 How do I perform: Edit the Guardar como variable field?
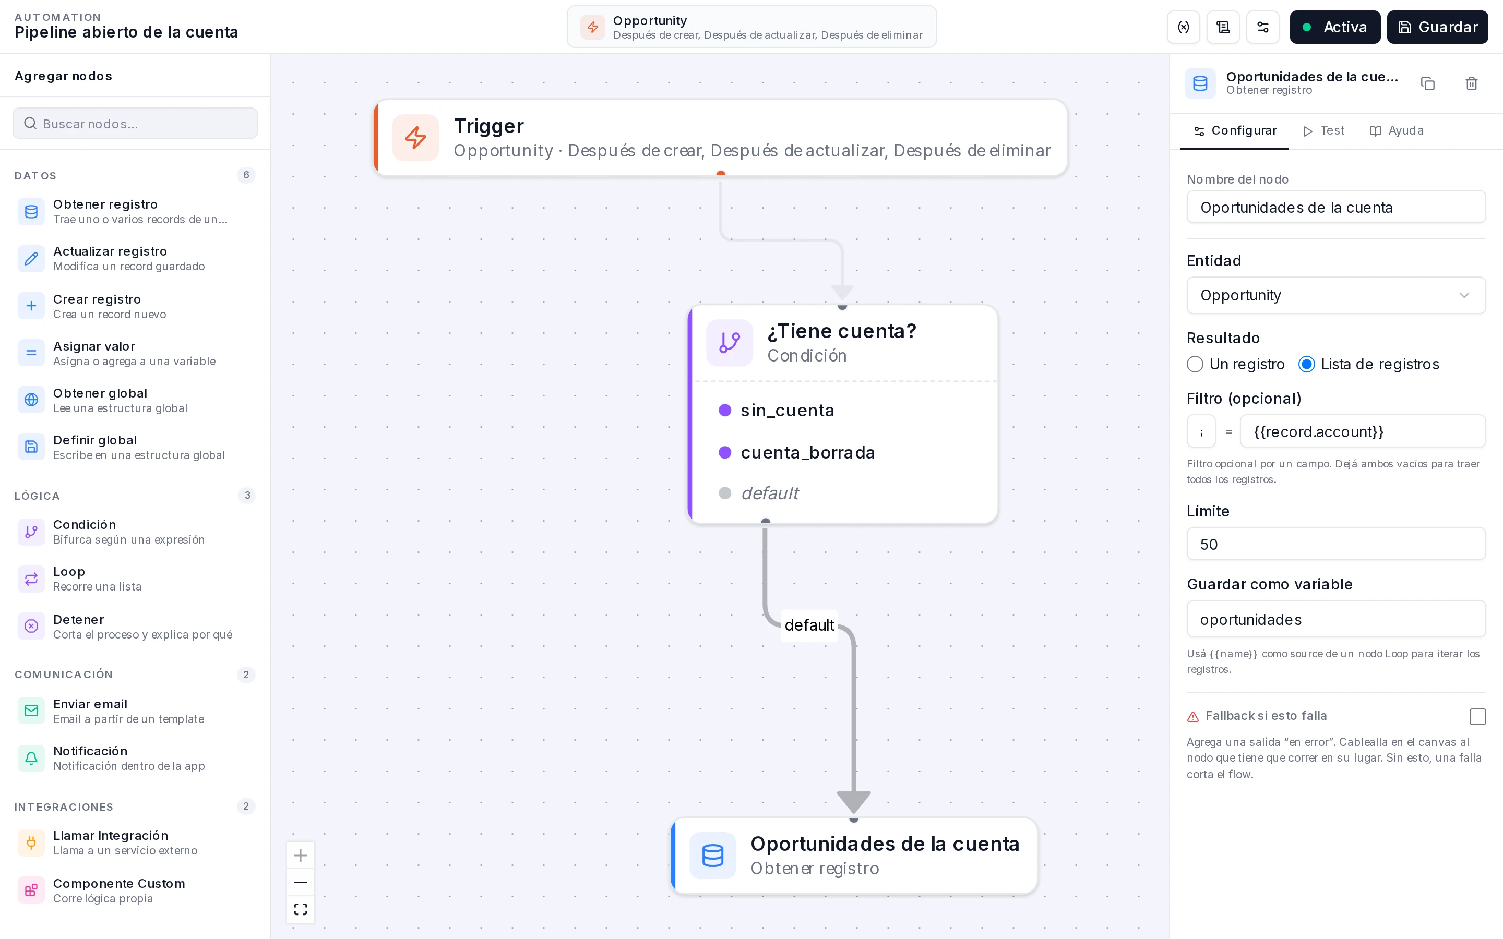click(x=1336, y=619)
